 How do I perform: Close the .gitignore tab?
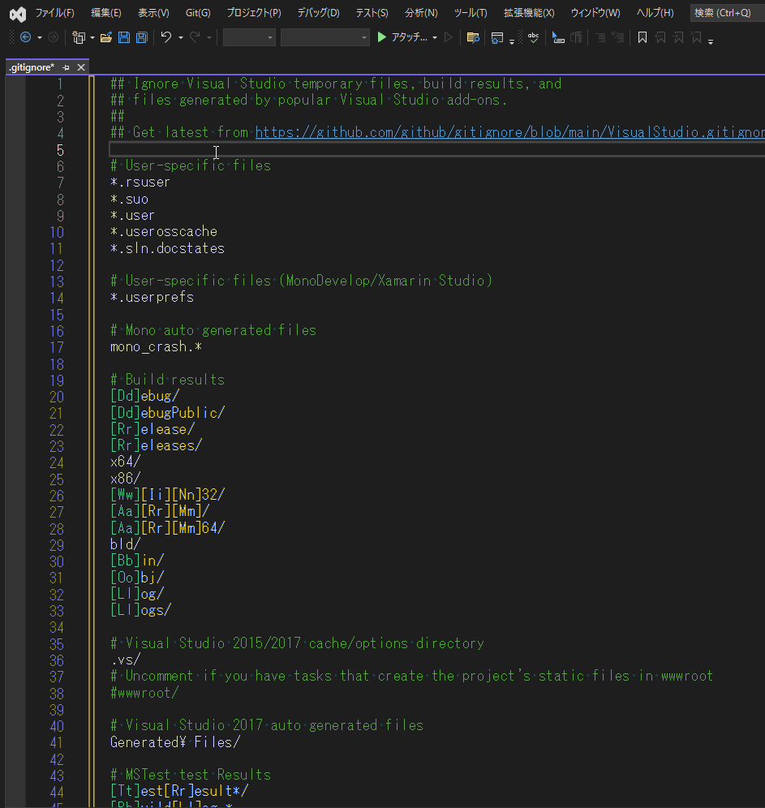81,67
